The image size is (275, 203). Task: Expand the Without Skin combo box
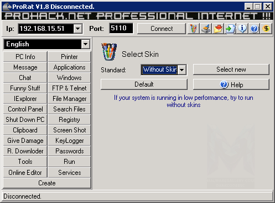pyautogui.click(x=182, y=70)
